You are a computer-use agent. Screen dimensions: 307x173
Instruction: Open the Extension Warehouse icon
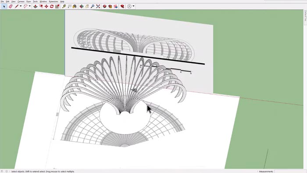[110, 7]
